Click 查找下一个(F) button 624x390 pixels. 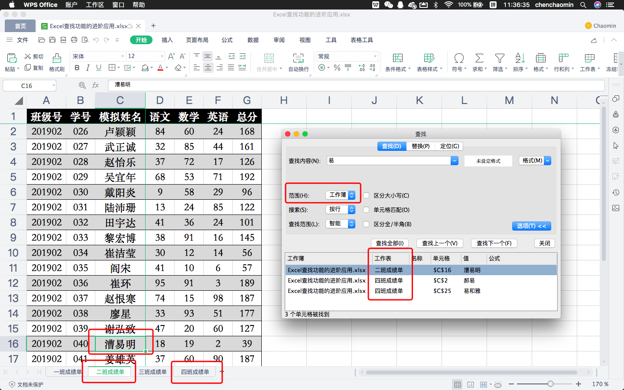pyautogui.click(x=494, y=243)
